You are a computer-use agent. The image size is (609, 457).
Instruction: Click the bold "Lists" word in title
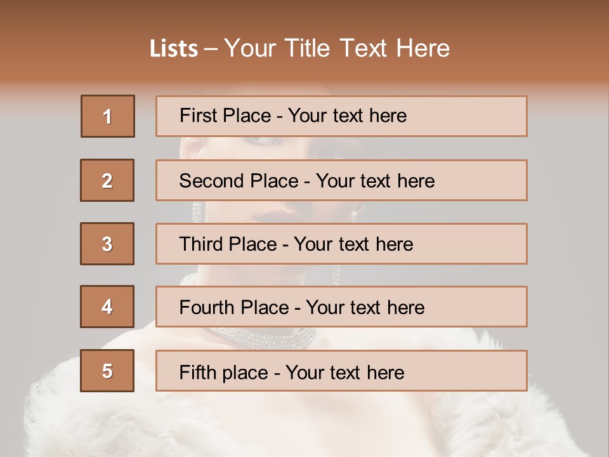click(173, 49)
